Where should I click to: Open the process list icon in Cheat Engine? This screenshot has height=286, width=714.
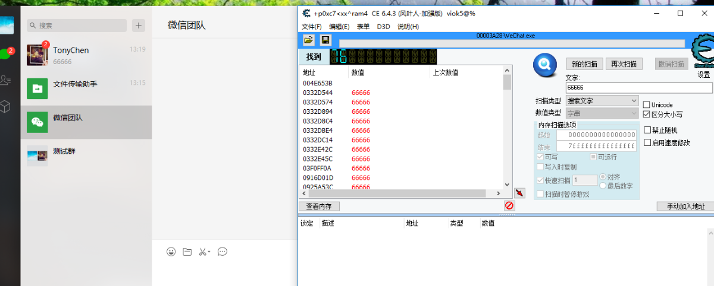pyautogui.click(x=308, y=40)
